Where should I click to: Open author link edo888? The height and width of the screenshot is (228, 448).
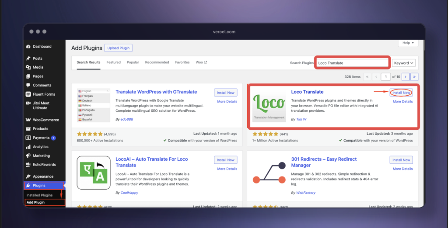point(126,119)
